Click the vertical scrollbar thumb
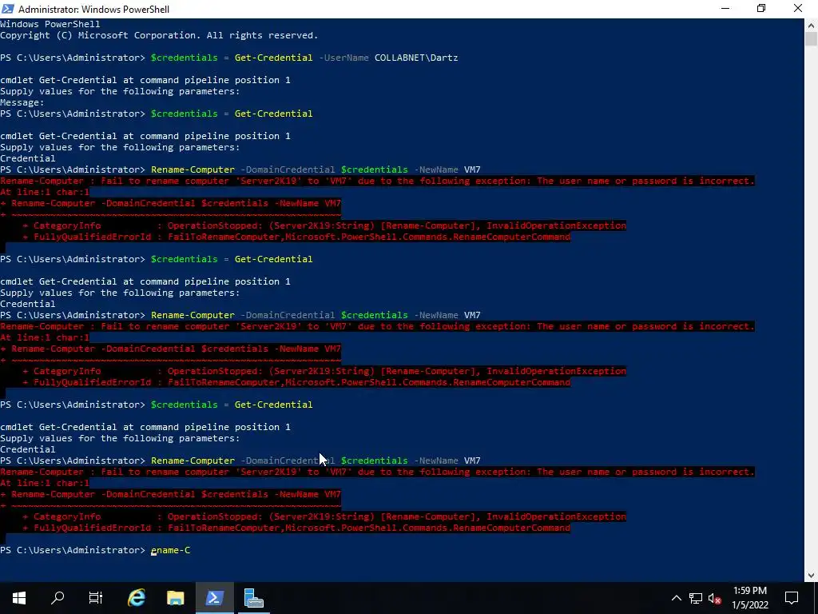 [x=812, y=39]
